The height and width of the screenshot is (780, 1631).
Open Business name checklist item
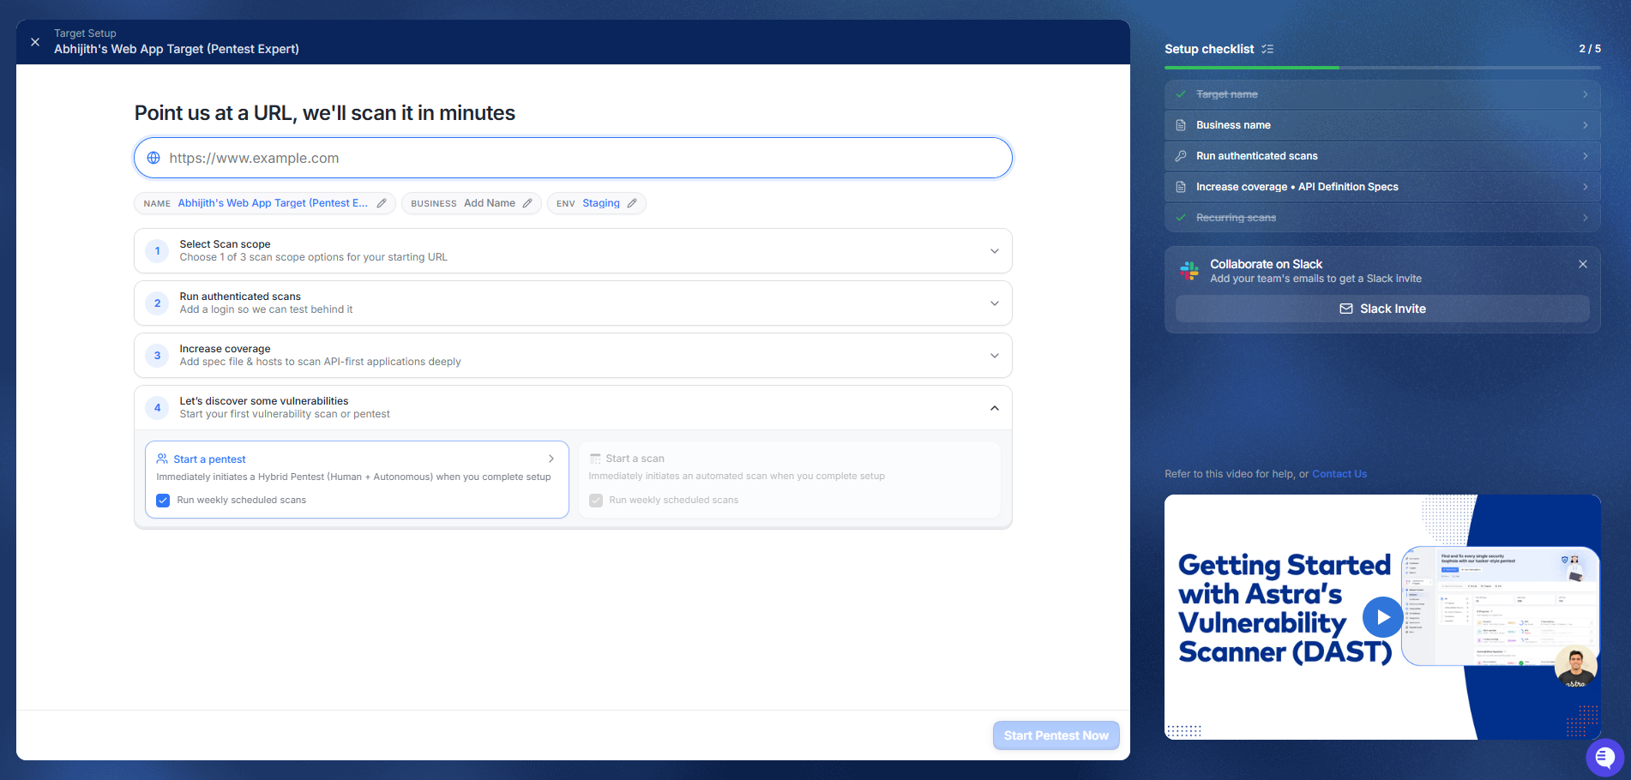click(x=1382, y=125)
